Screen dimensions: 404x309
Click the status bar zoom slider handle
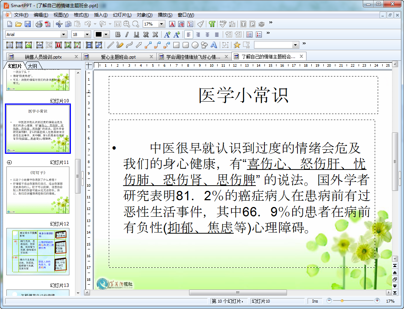pyautogui.click(x=342, y=300)
